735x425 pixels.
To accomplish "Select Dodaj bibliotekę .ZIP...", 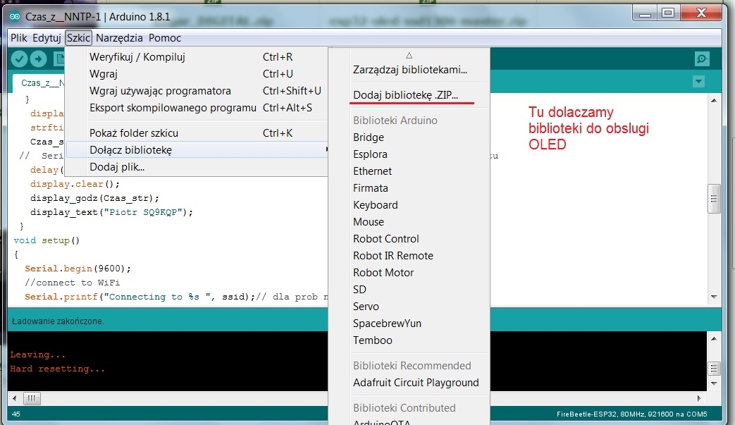I will [x=409, y=94].
